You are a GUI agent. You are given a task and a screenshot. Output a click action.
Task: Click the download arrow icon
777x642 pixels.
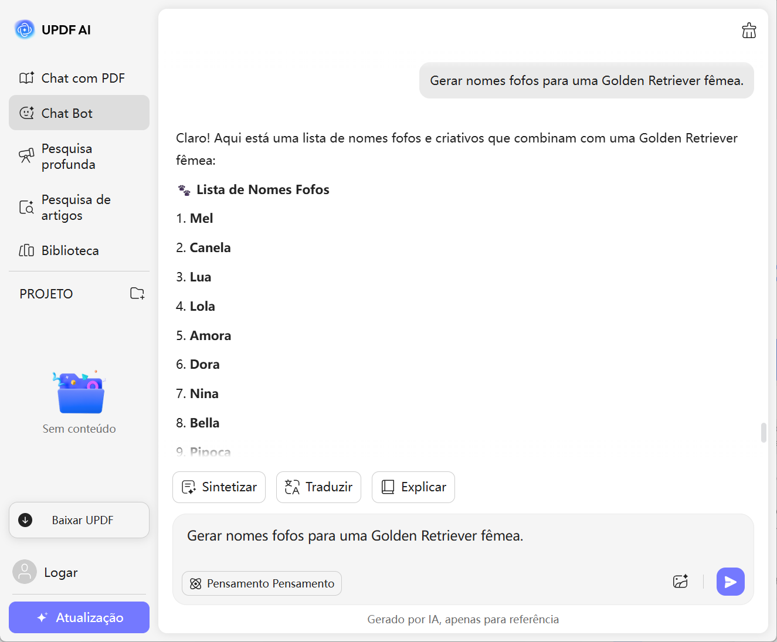25,520
